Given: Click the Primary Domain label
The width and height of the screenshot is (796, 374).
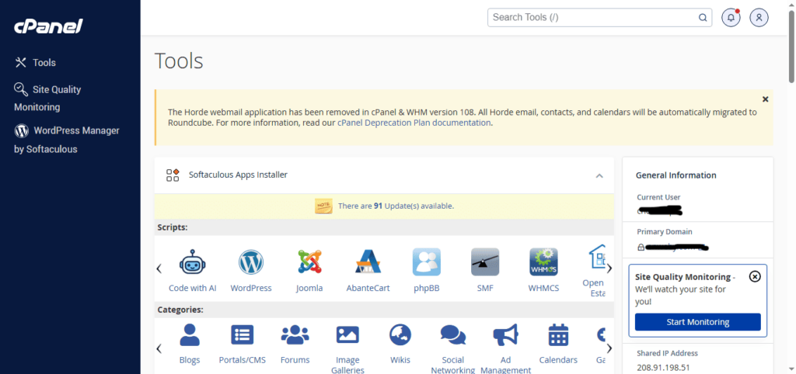Looking at the screenshot, I should coord(665,231).
